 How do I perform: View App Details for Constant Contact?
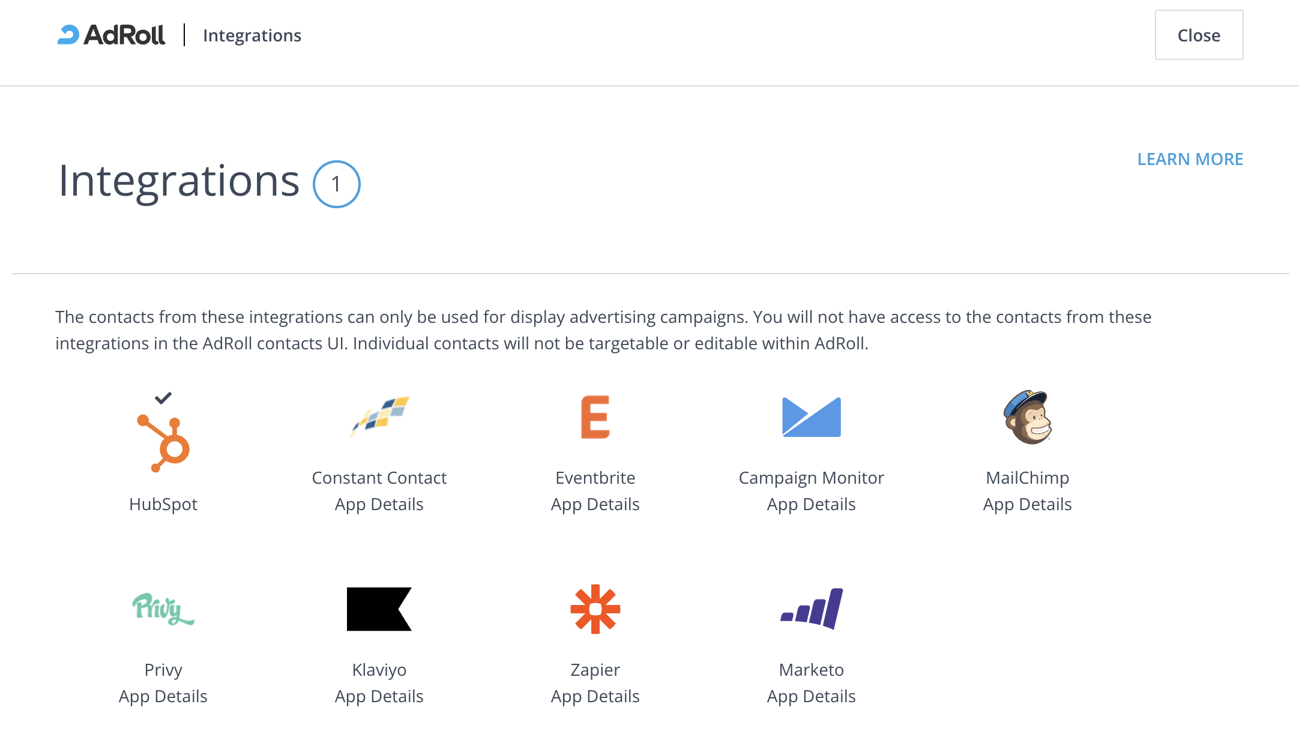point(379,504)
